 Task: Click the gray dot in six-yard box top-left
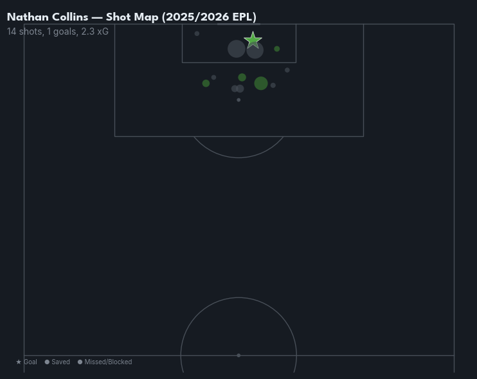pyautogui.click(x=197, y=33)
